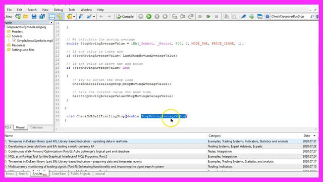The width and height of the screenshot is (323, 182).
Task: Click the 'var' list names icon
Action: click(x=81, y=17)
